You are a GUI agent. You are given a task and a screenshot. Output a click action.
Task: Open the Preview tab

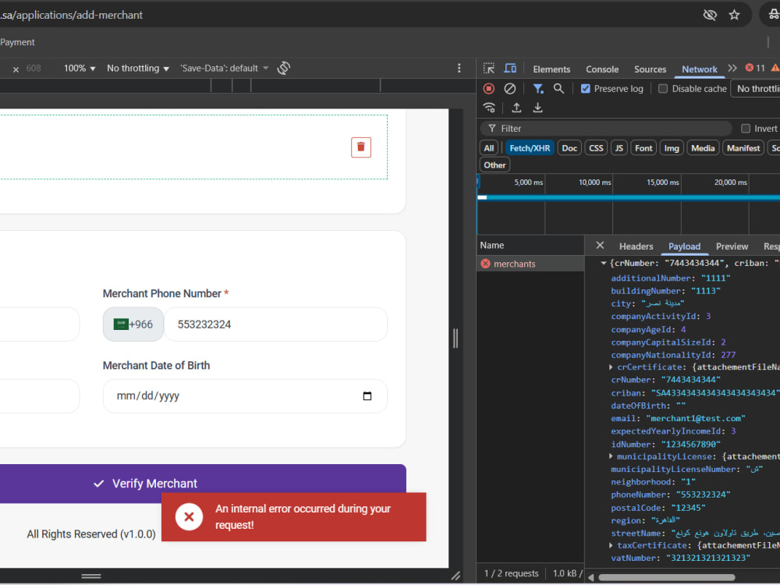click(732, 246)
